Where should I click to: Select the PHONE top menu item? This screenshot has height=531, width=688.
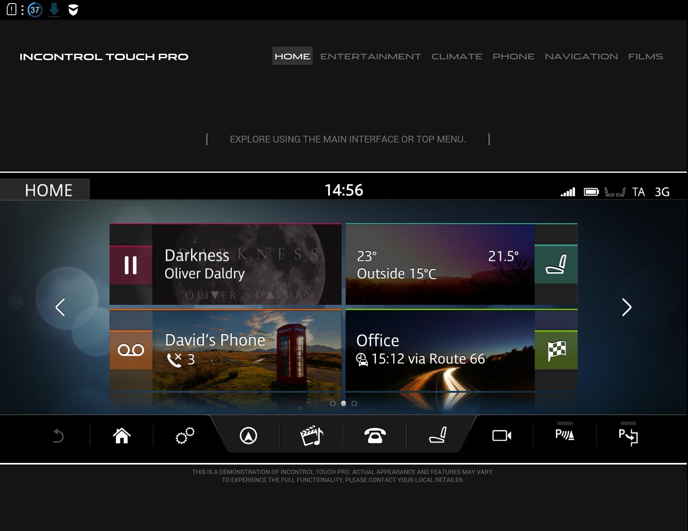514,56
